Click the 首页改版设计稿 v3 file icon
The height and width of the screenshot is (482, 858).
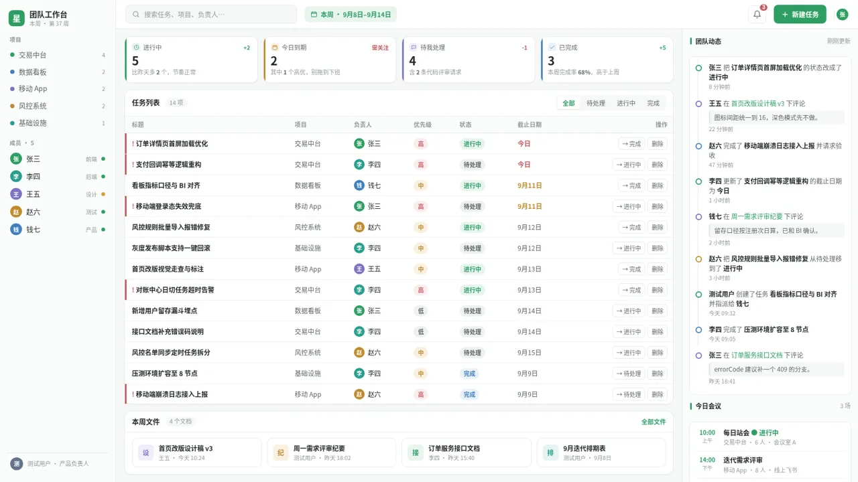pos(146,453)
